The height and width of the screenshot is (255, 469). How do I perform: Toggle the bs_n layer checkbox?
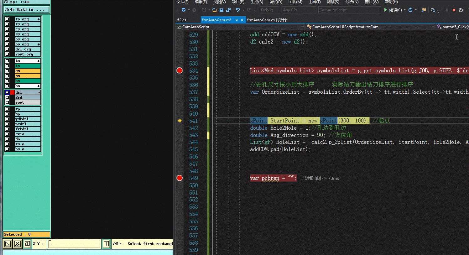(x=7, y=149)
